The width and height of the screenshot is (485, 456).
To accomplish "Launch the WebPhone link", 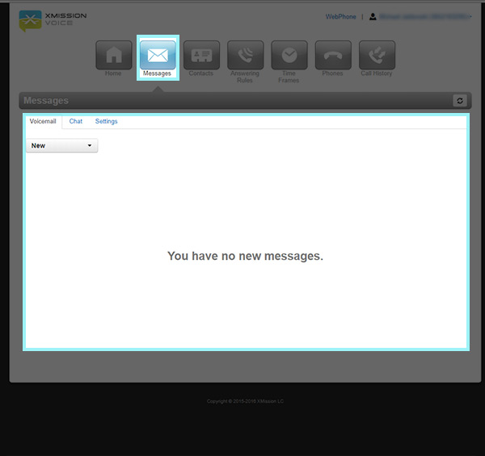I will click(x=340, y=16).
